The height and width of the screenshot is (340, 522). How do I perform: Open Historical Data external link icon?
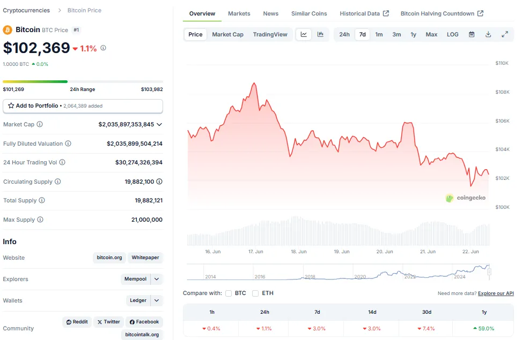[x=386, y=13]
